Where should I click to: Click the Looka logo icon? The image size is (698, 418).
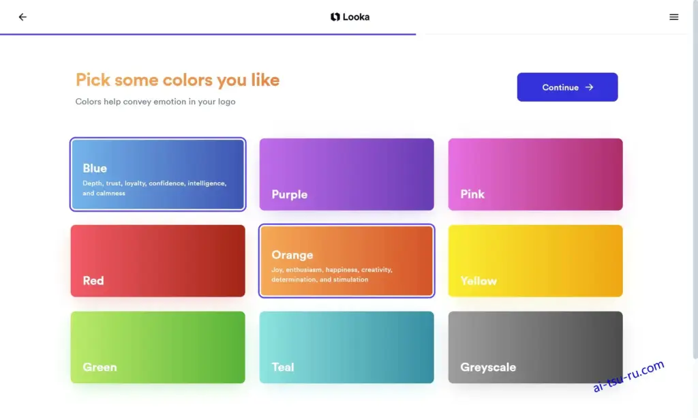[335, 17]
